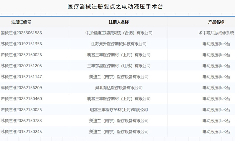The image size is (235, 141).
Task: Select registrant in the 苏械注准20152150245 row
Action: click(119, 132)
